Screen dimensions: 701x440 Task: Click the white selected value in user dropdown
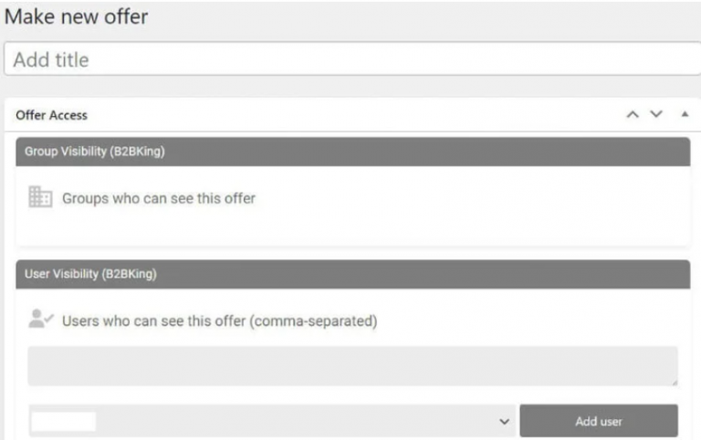(64, 421)
